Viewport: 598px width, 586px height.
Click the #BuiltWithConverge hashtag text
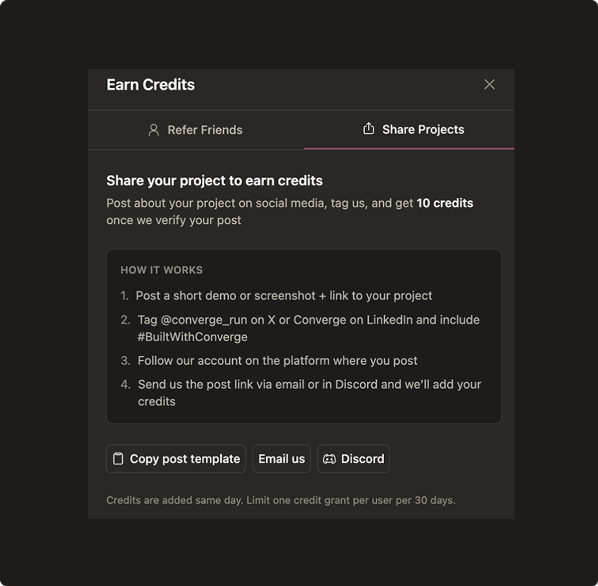(192, 336)
